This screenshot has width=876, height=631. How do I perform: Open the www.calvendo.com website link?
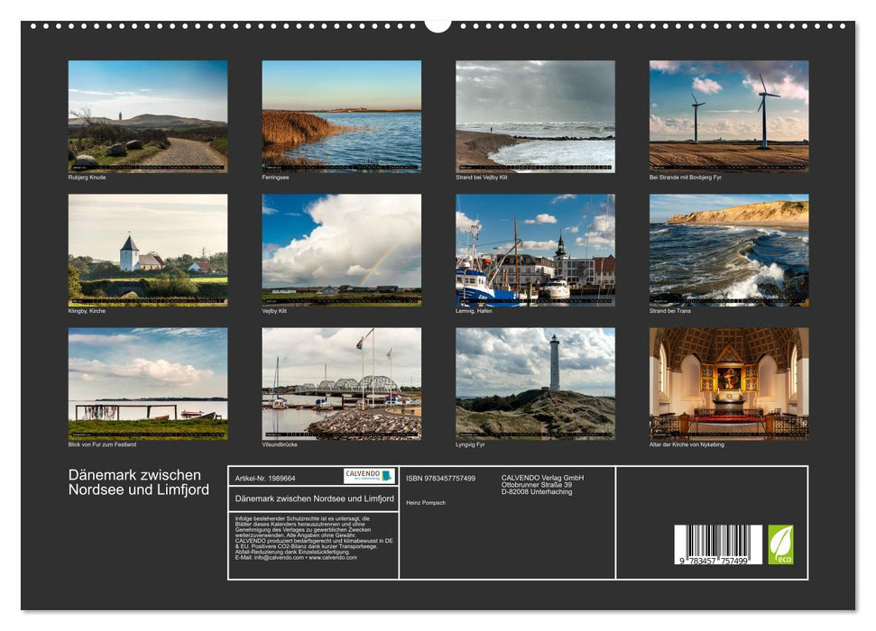pos(331,558)
